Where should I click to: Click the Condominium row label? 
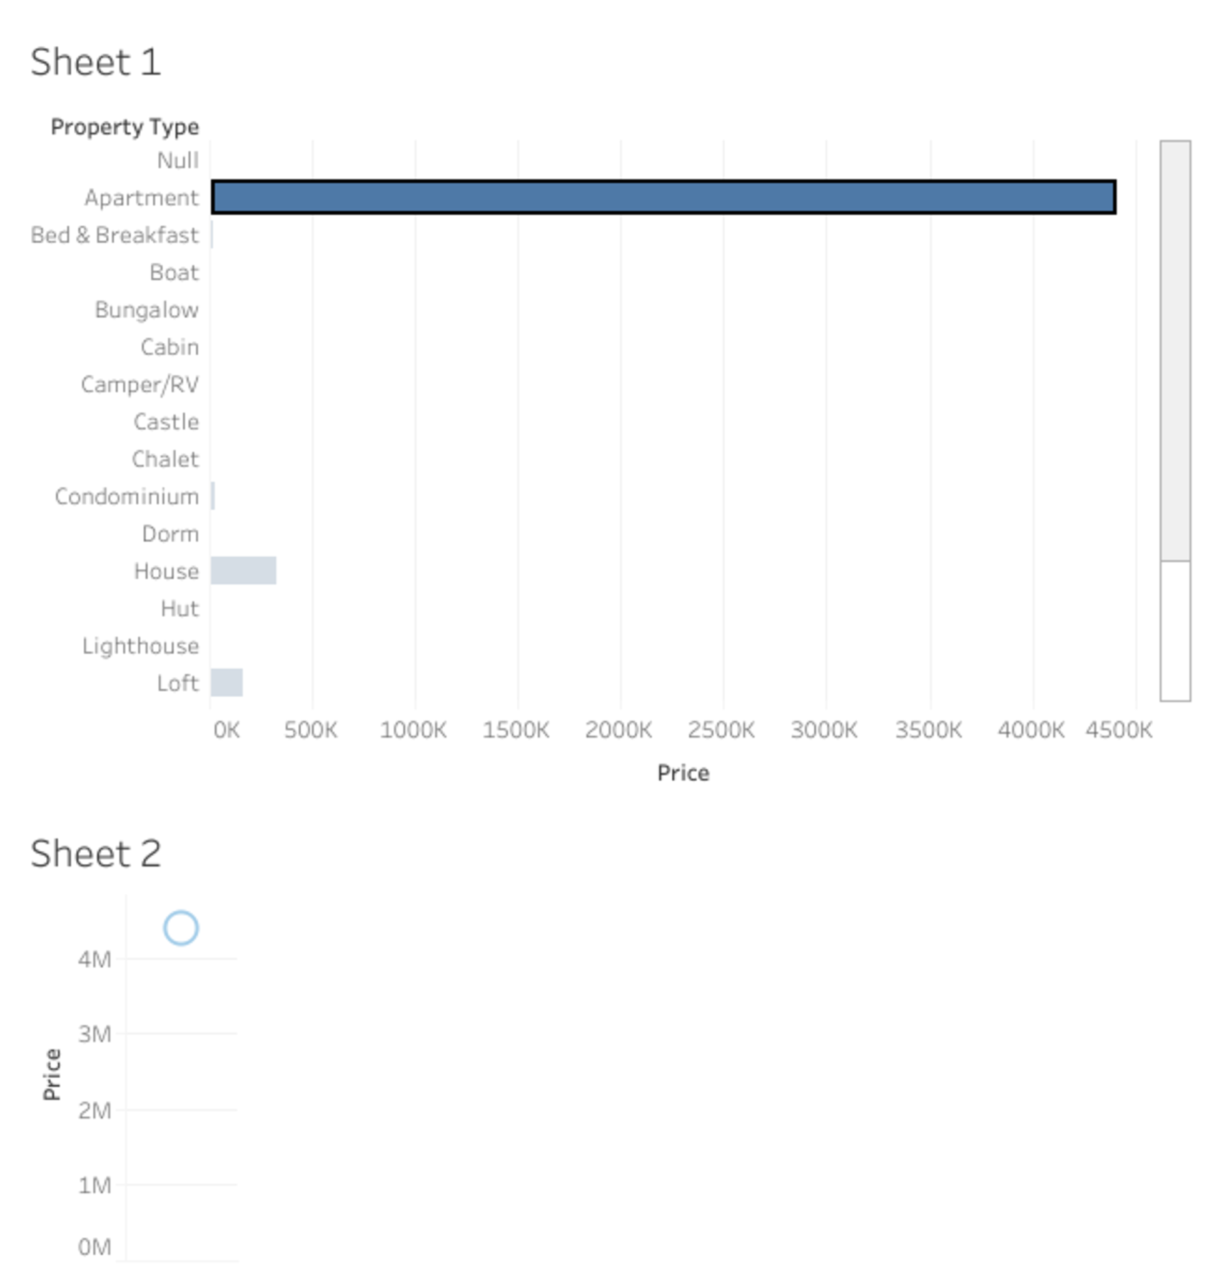coord(128,497)
